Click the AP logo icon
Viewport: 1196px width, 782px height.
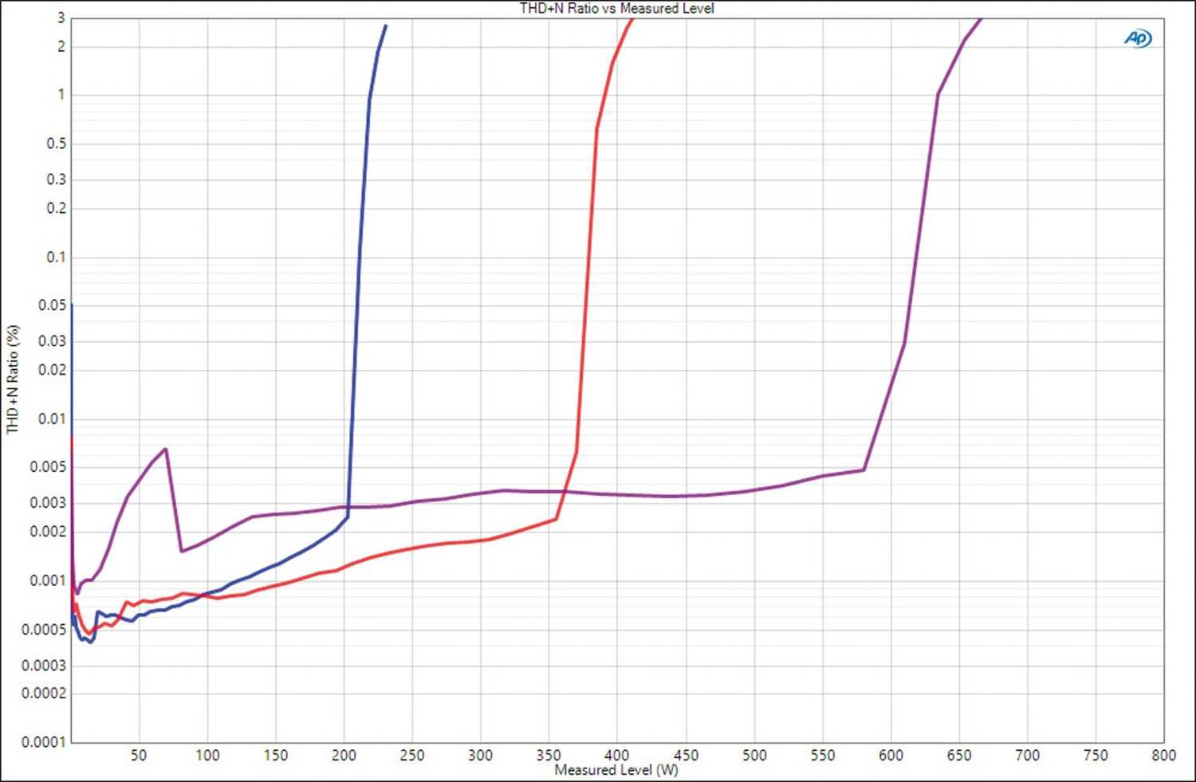pyautogui.click(x=1138, y=38)
